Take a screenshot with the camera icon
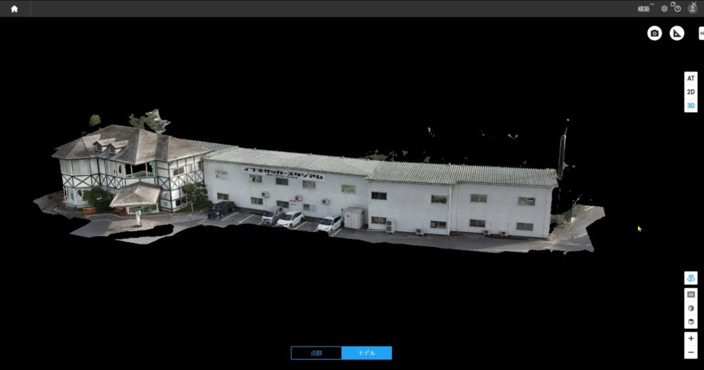The width and height of the screenshot is (704, 370). pyautogui.click(x=654, y=33)
